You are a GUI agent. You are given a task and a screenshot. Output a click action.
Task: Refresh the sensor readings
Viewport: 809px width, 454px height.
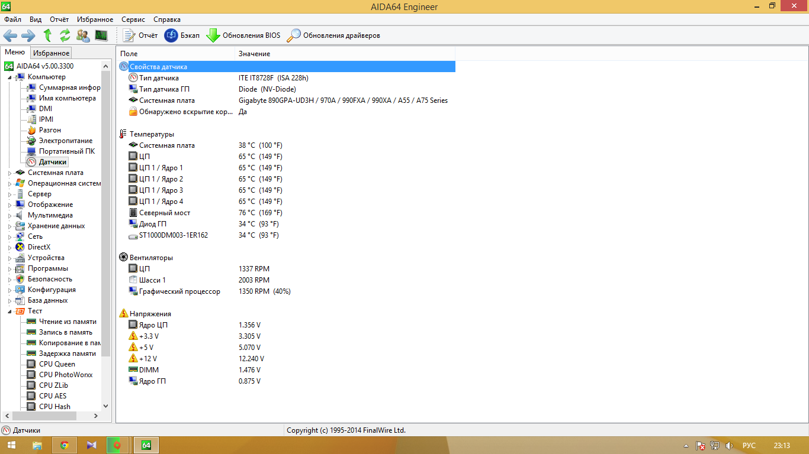pos(65,35)
